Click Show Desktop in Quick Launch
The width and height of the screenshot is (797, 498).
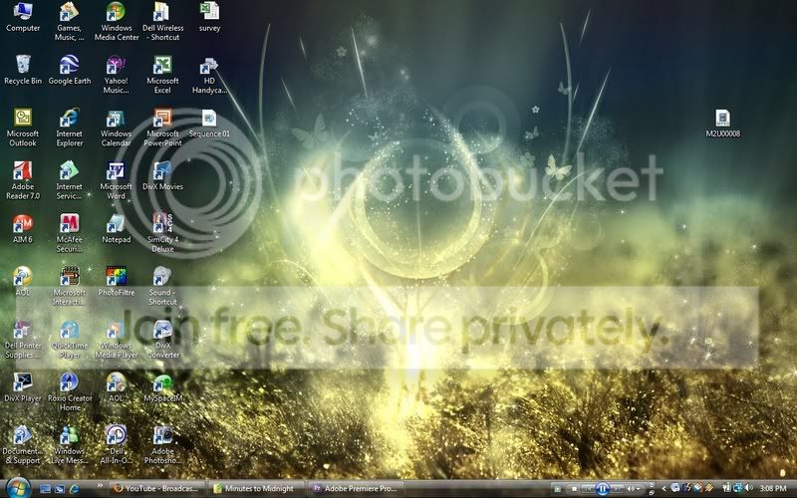45,489
